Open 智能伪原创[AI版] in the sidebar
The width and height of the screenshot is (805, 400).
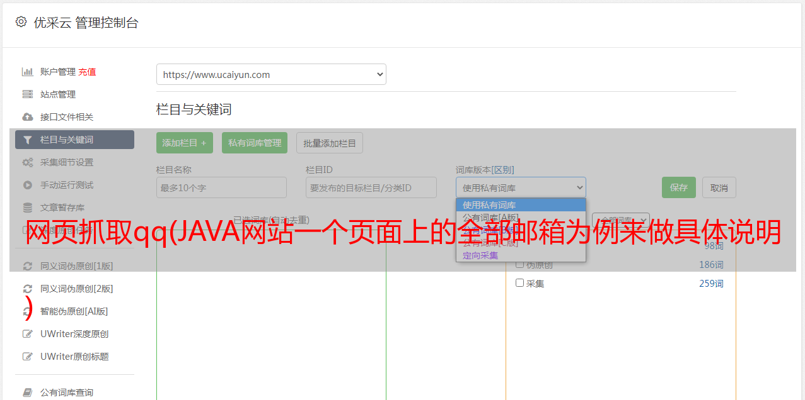click(74, 311)
